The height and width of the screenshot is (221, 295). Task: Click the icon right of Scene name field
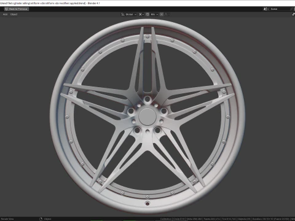click(x=292, y=9)
